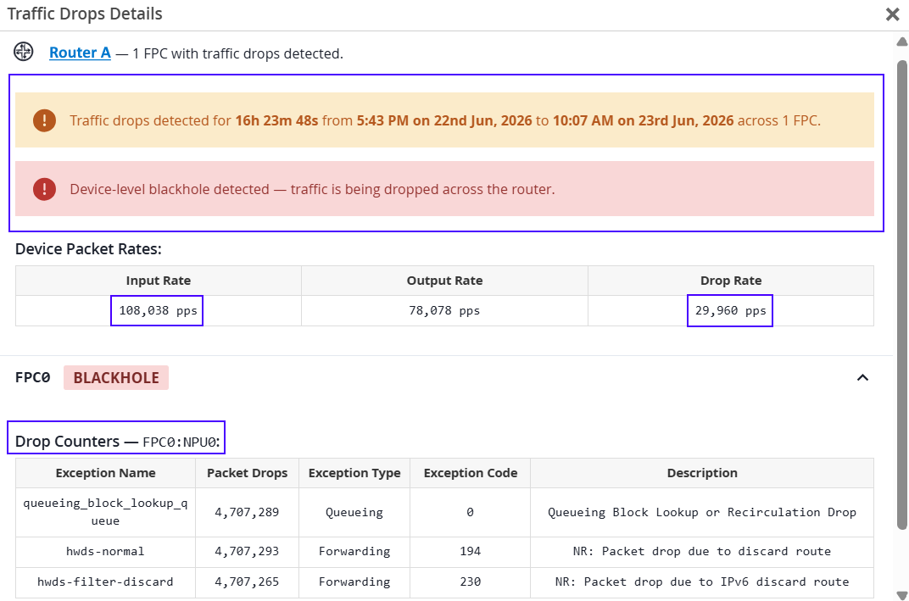Click the Queueing Block Lookup or Recirculation Drop description

point(702,512)
